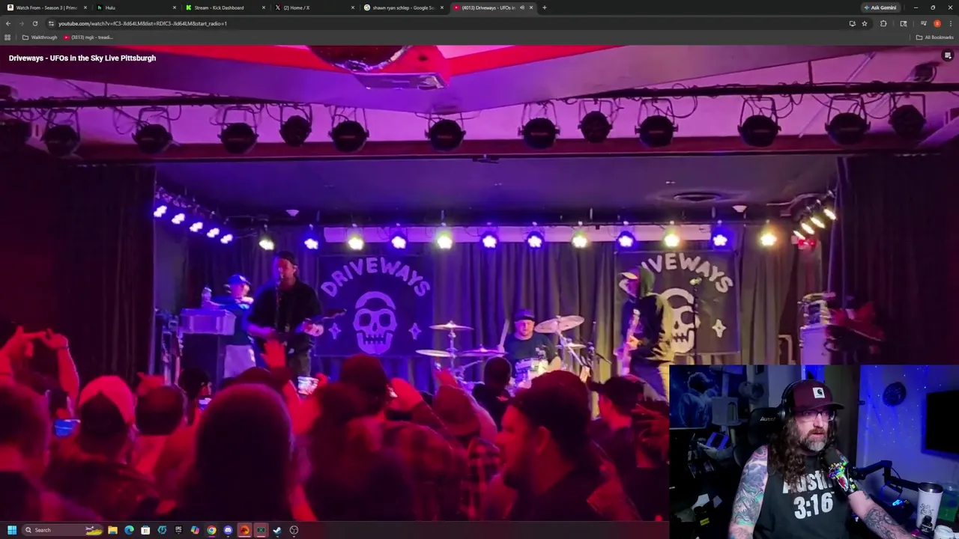Open Copilot from the taskbar
Image resolution: width=959 pixels, height=539 pixels.
(x=195, y=530)
